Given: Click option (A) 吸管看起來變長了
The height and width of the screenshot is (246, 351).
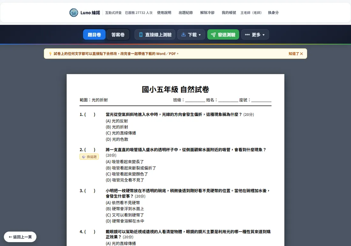Looking at the screenshot, I should pos(125,162).
